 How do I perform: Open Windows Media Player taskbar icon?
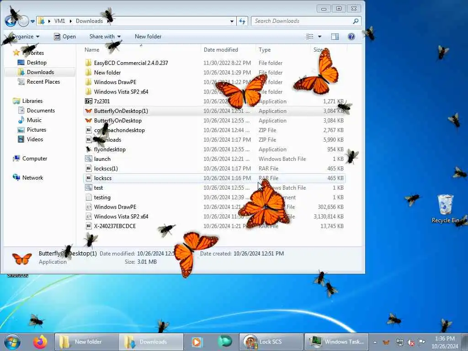[197, 342]
